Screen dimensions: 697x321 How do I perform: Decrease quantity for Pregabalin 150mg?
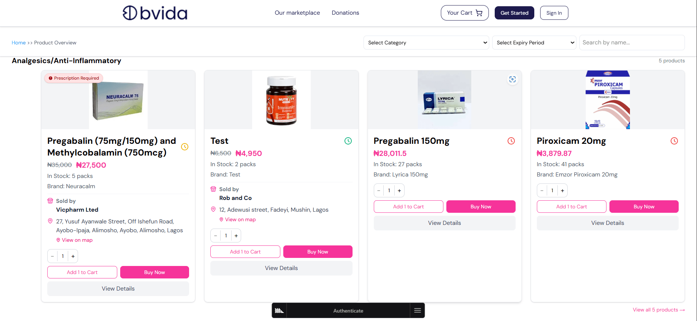pyautogui.click(x=379, y=190)
